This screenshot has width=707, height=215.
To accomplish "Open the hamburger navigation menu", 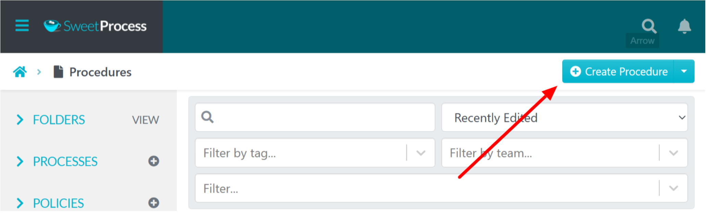I will coord(22,26).
